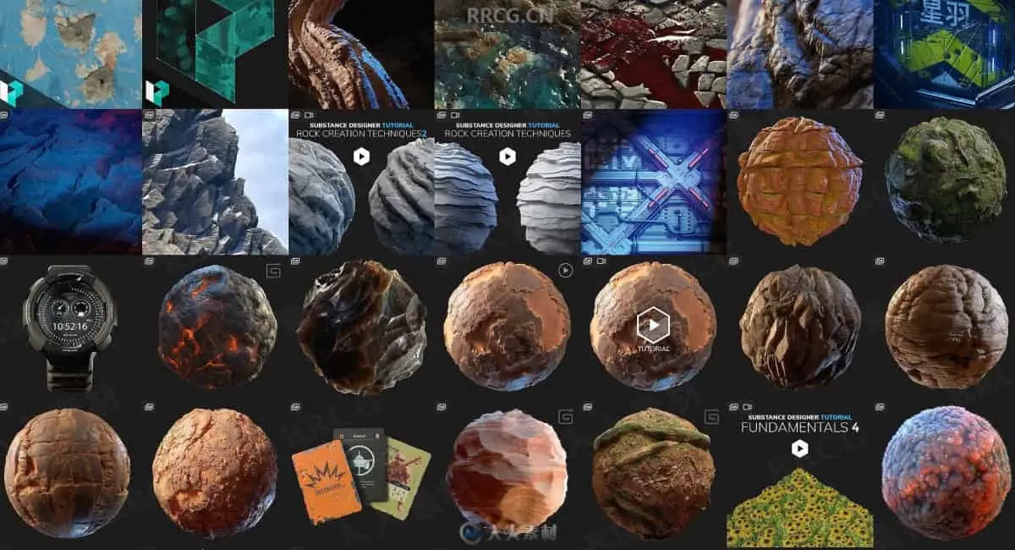The height and width of the screenshot is (550, 1015).
Task: Click the G logo beside pink layered rock sphere
Action: pos(566,415)
